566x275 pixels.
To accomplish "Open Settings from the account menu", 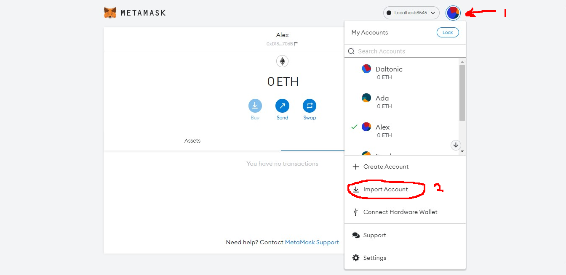I will tap(374, 258).
